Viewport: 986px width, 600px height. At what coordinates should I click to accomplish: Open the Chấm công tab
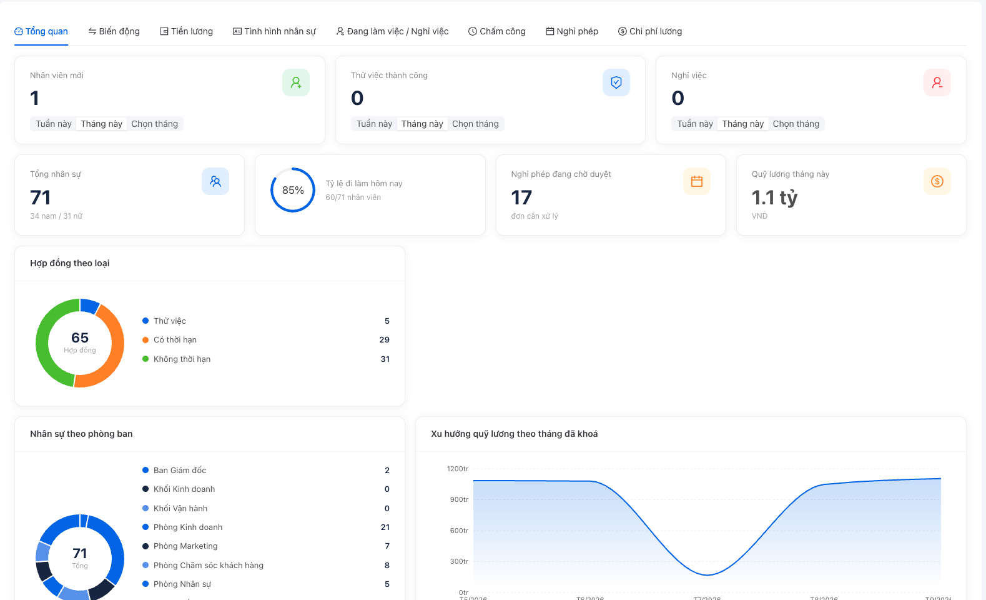click(x=497, y=31)
